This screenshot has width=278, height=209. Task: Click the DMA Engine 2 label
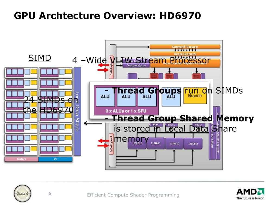click(x=111, y=144)
